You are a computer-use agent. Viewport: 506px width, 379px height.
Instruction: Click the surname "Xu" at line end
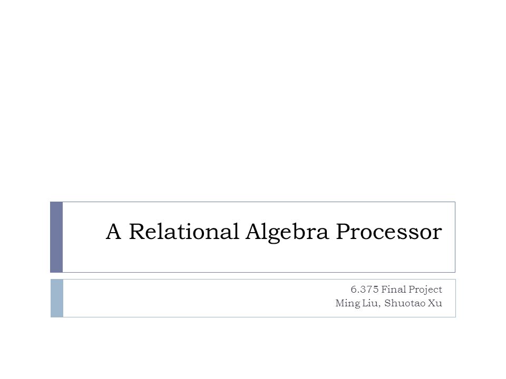pyautogui.click(x=435, y=303)
